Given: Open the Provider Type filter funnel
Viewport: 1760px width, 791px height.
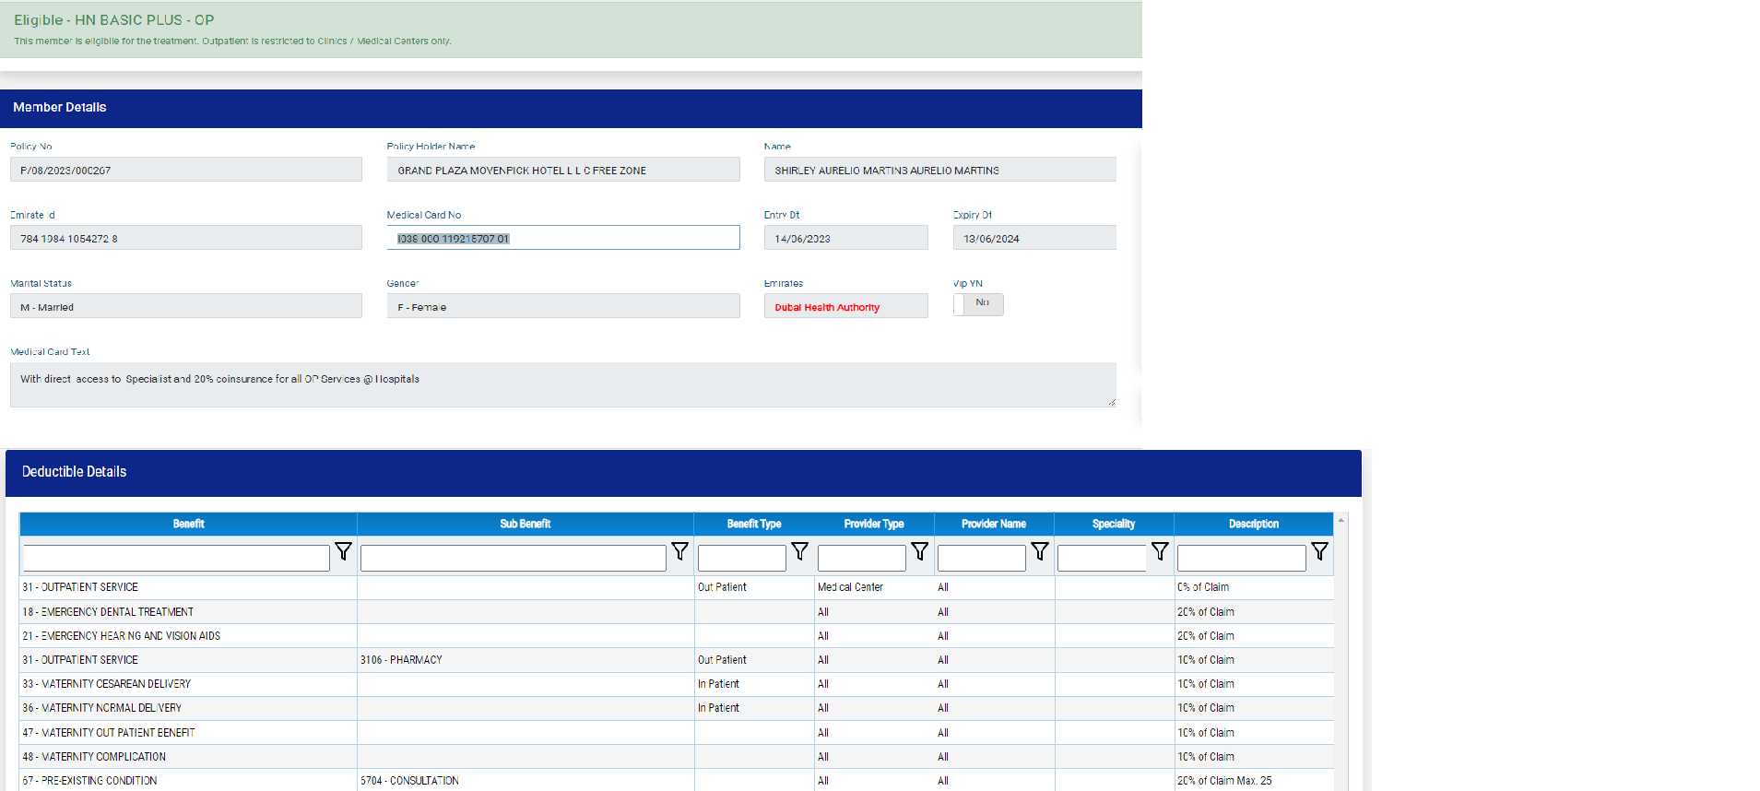Looking at the screenshot, I should coord(919,551).
